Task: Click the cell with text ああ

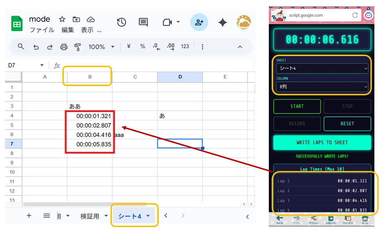Action: tap(90, 106)
